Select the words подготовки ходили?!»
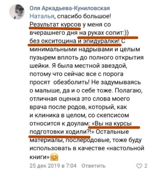Viewport: 167px width, 180px height. coord(62,132)
